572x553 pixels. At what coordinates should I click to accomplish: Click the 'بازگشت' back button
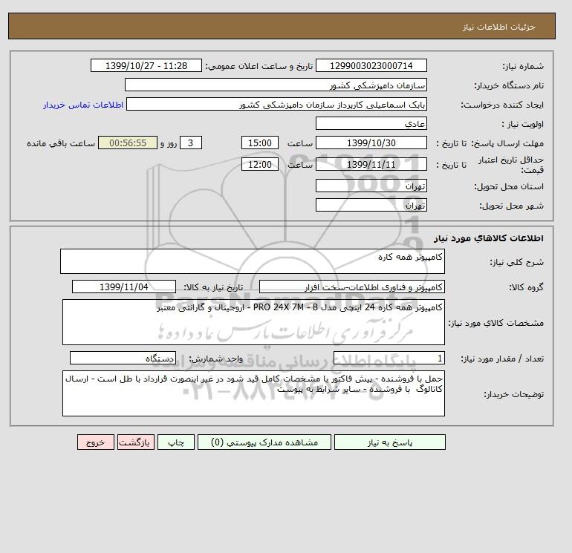coord(136,442)
